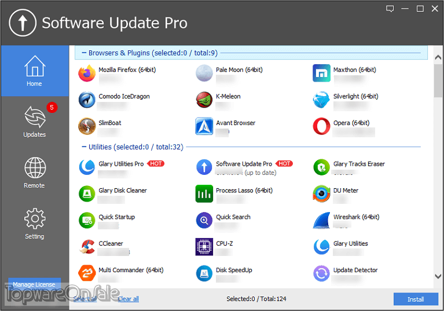Viewport: 444px width, 311px height.
Task: Click the Multi Commander (64bit) label
Action: click(x=131, y=270)
